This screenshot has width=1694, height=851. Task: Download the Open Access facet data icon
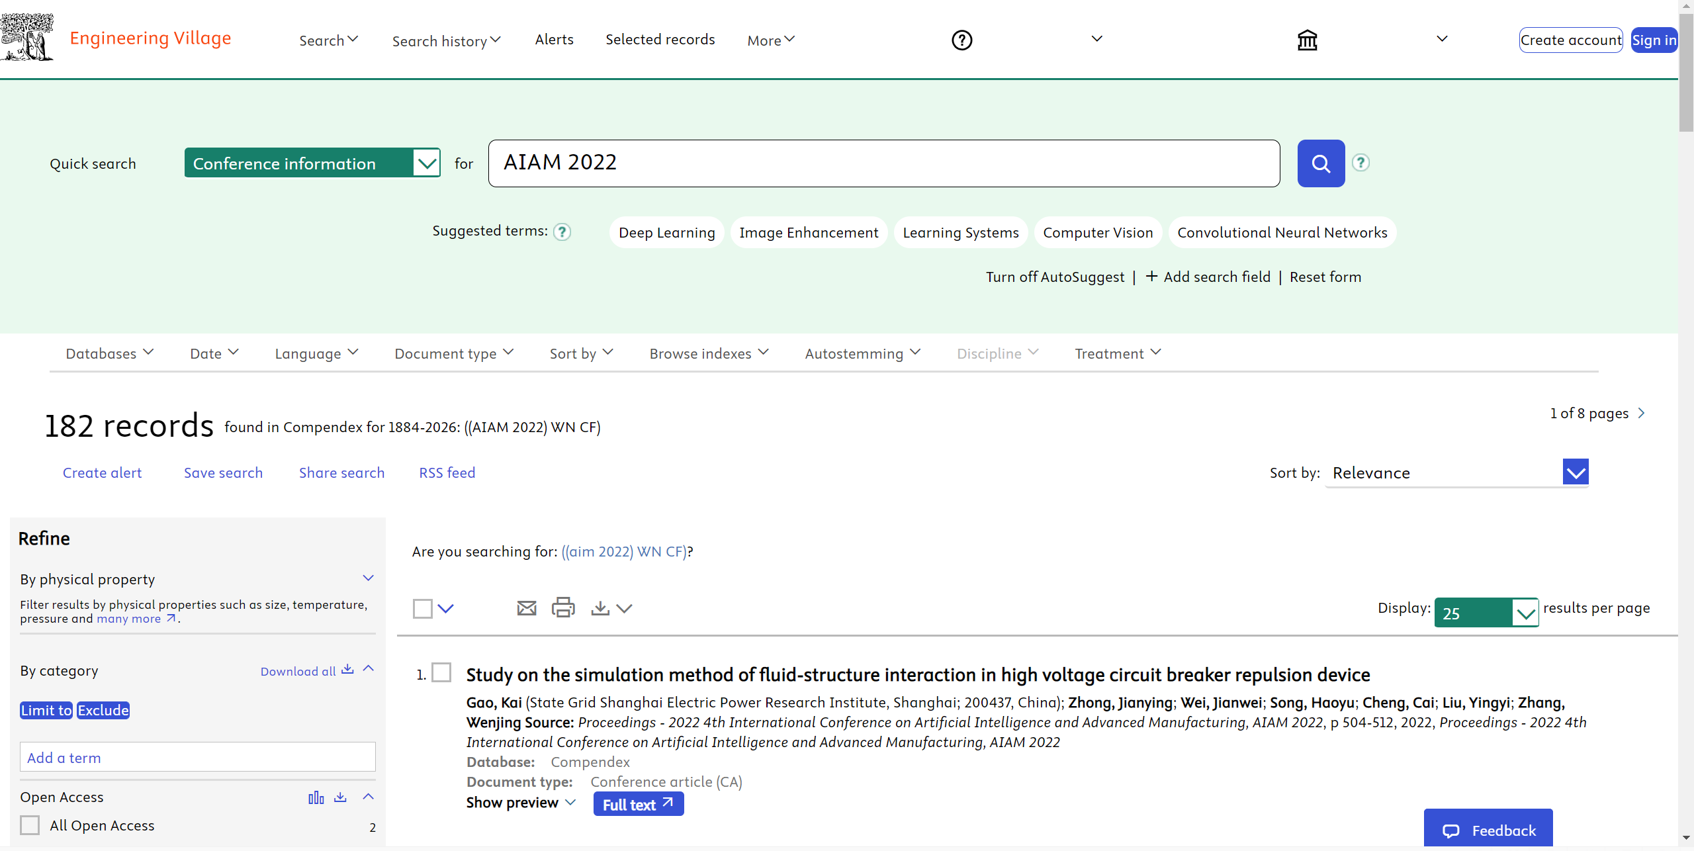point(340,797)
